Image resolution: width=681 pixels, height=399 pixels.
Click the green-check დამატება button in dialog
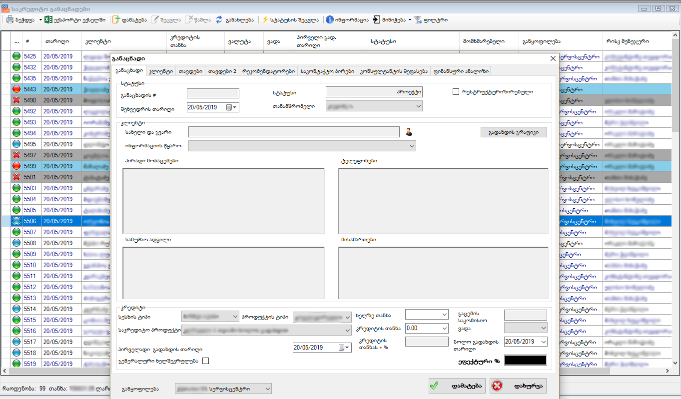tap(457, 386)
